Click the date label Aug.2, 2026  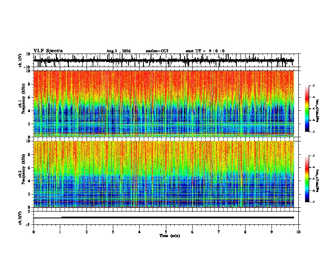pos(118,51)
